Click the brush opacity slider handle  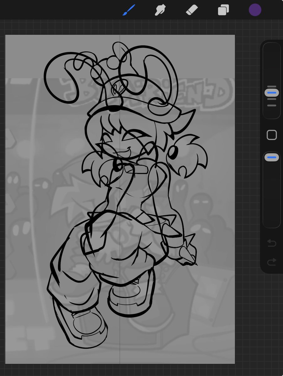pos(272,157)
